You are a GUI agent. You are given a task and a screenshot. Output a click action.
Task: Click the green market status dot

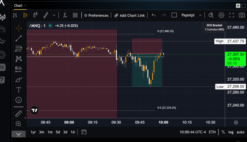click(50, 25)
